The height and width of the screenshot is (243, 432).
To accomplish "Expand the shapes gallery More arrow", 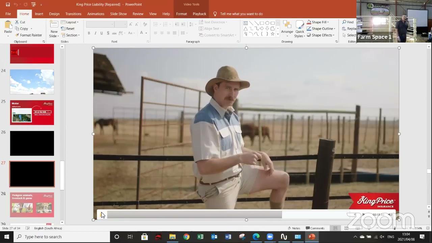I will pos(278,34).
